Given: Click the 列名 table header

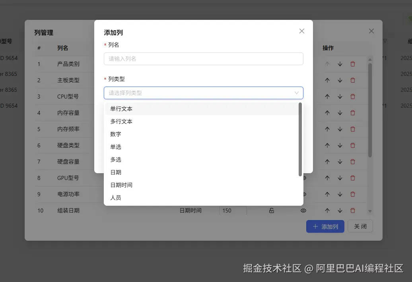Looking at the screenshot, I should [62, 48].
